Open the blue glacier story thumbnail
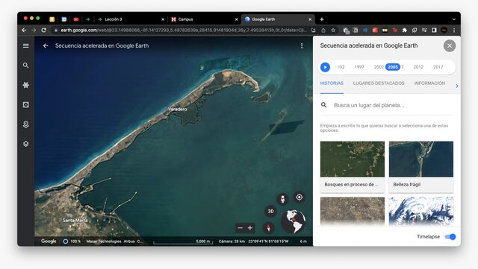 (421, 211)
